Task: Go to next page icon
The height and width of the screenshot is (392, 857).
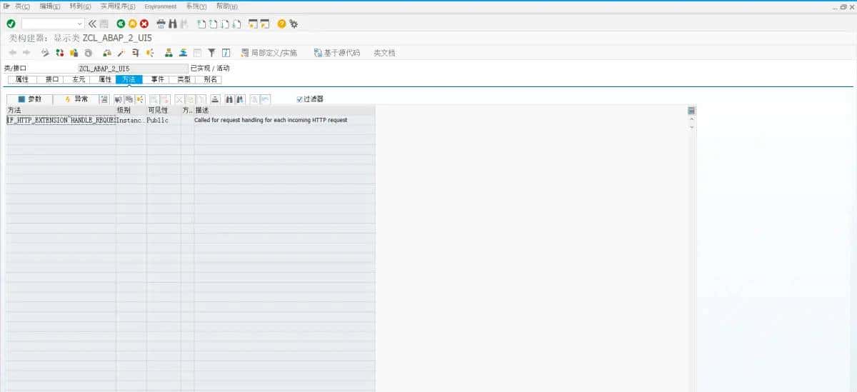Action: 226,24
